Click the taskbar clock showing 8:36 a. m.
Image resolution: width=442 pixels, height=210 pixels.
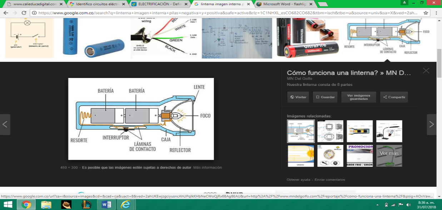pyautogui.click(x=427, y=205)
